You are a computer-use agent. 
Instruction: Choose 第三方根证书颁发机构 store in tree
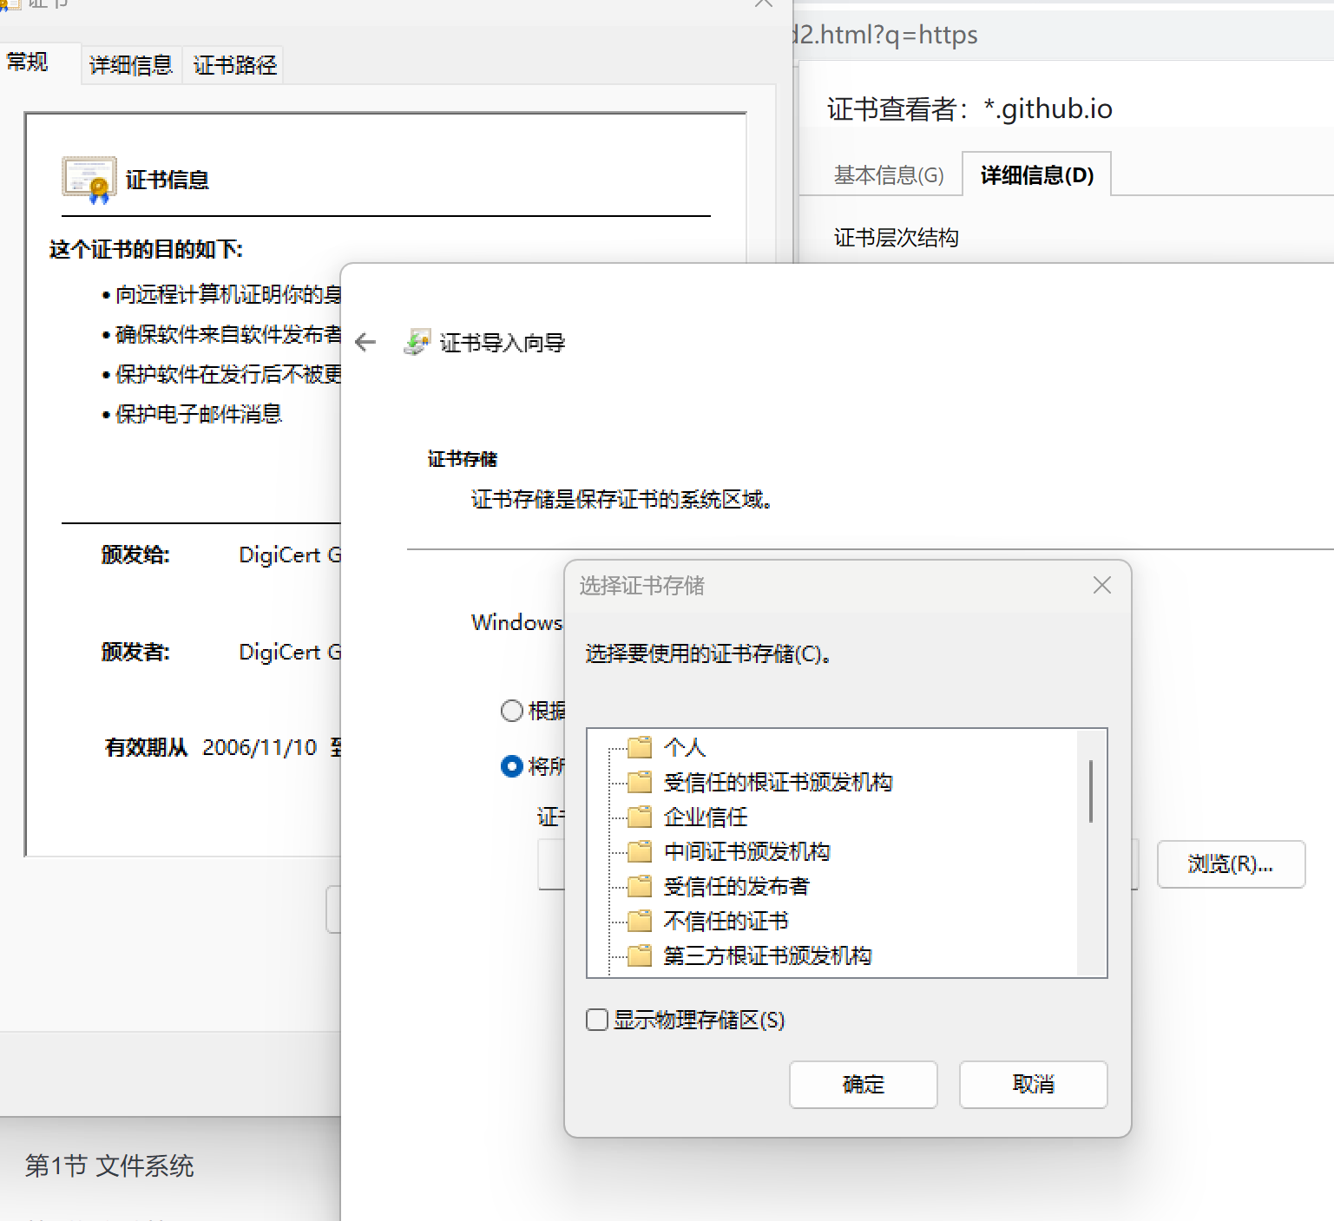767,955
